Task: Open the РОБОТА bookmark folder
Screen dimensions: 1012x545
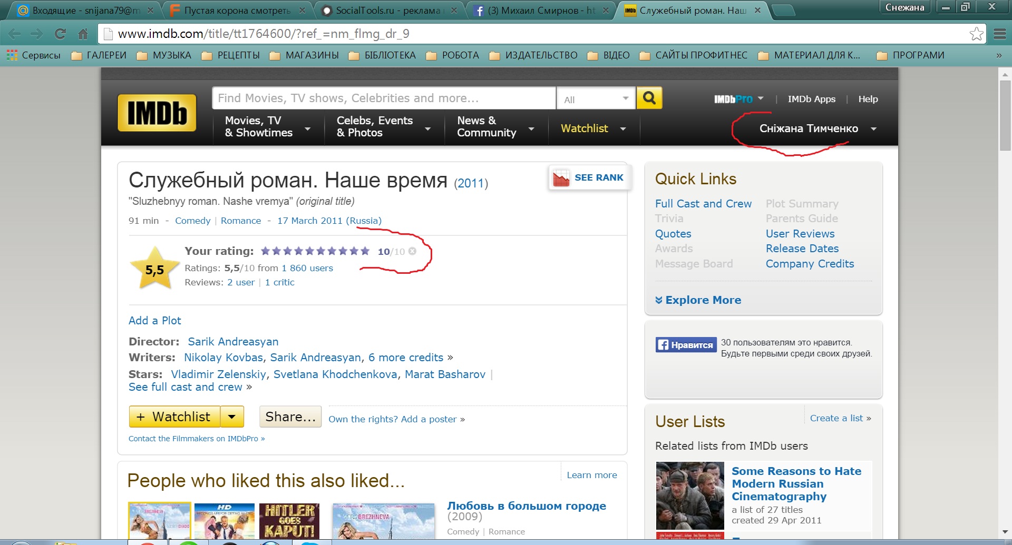Action: (453, 55)
